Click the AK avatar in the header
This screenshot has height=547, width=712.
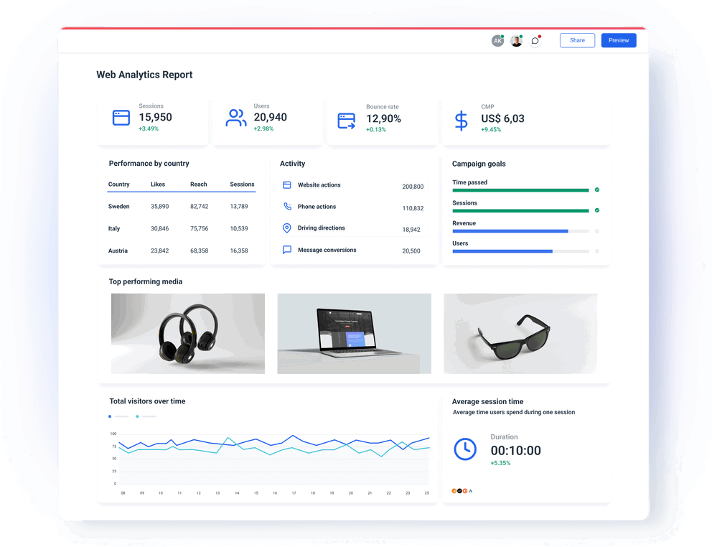click(x=497, y=40)
